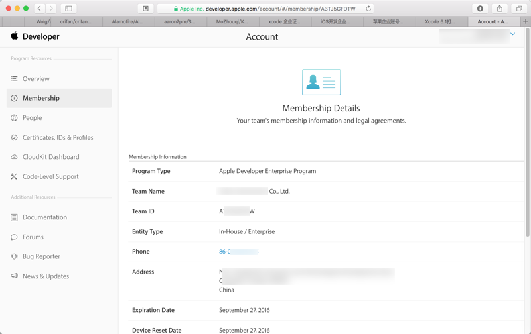Switch to the crifan/crifan tab
This screenshot has width=531, height=334.
[76, 21]
